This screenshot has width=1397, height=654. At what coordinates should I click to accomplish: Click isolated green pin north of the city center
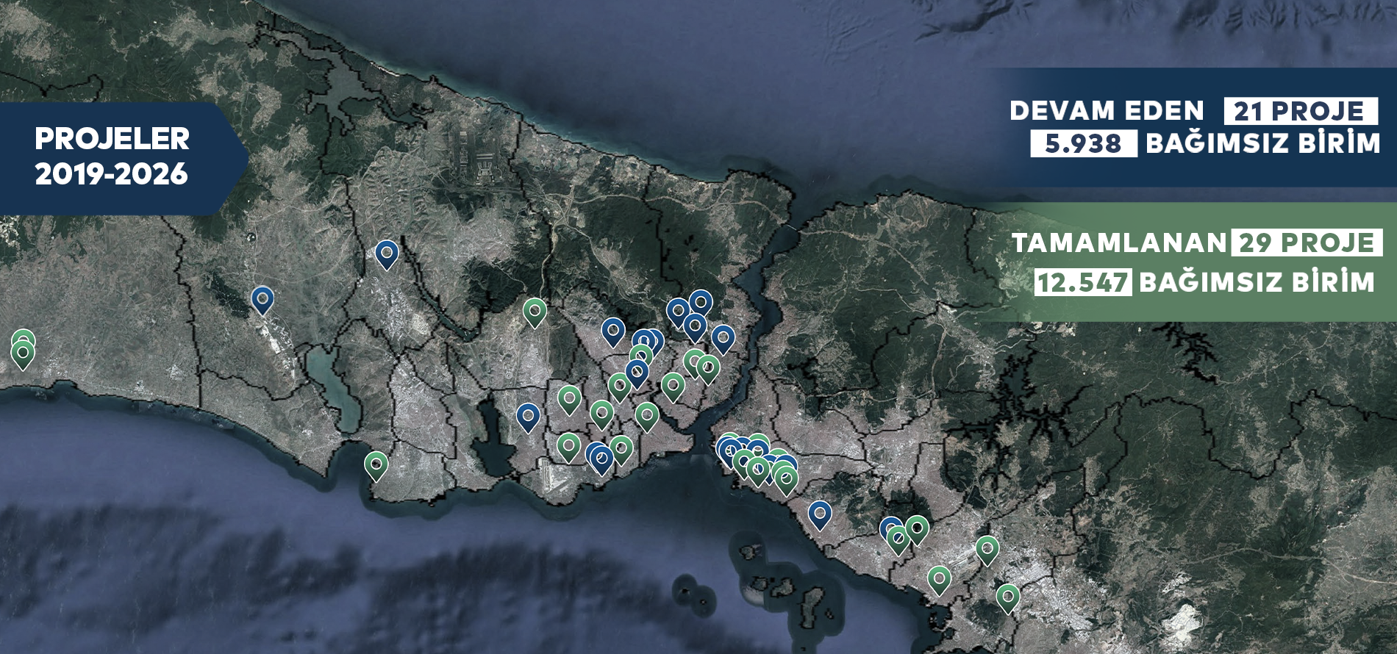coord(535,312)
